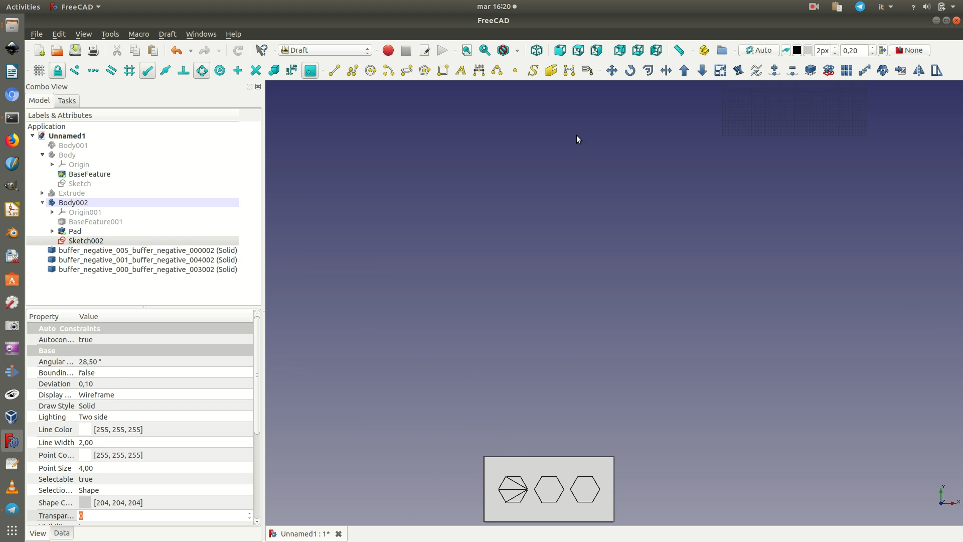Toggle snap to grid hash icon
963x542 pixels.
[129, 70]
